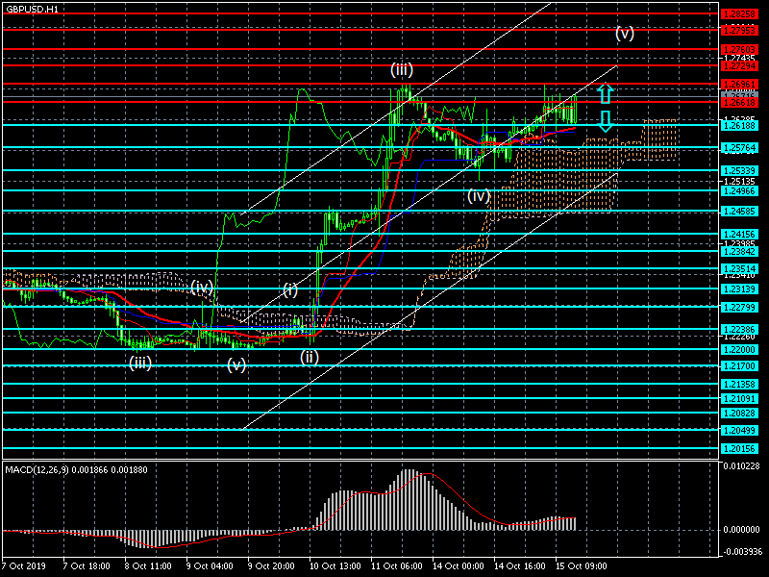Click the 8 Oct 11:00 time axis label
The width and height of the screenshot is (769, 577).
point(148,565)
